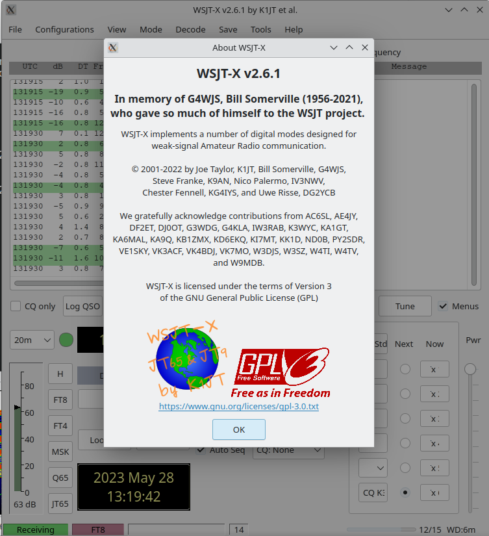Select Next radio button for Tx 1
Viewport: 489px width, 536px height.
(405, 369)
